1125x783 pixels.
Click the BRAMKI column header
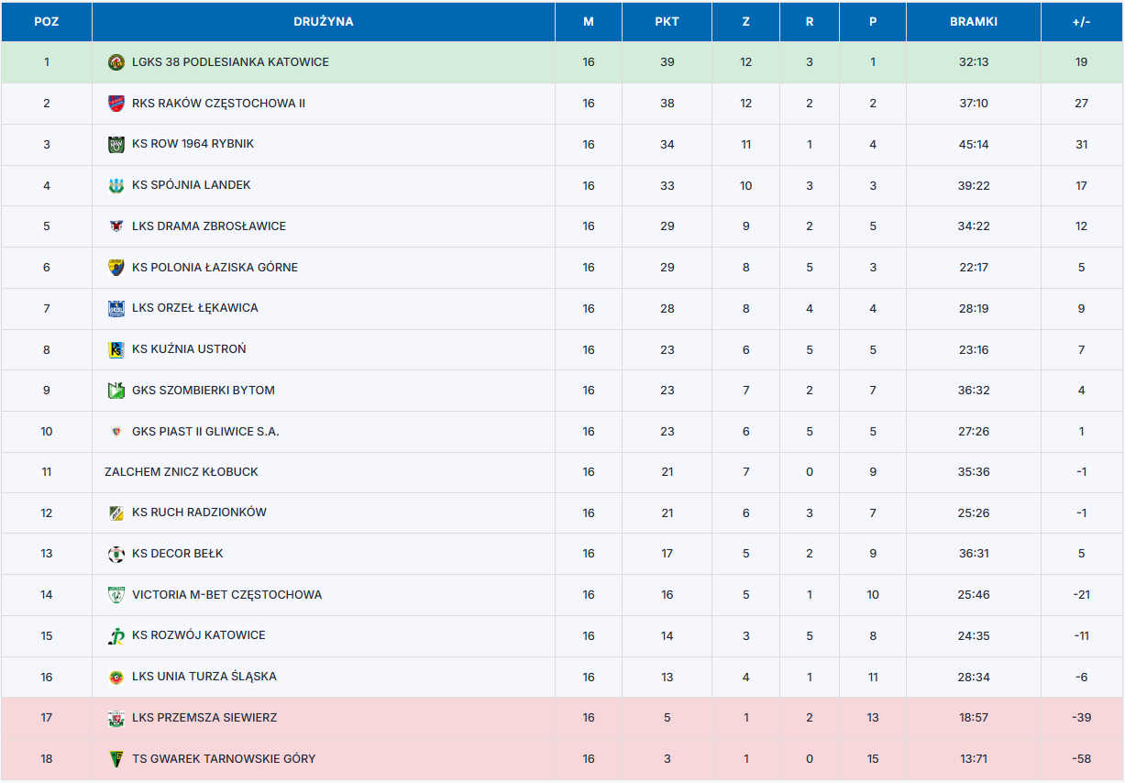point(973,22)
